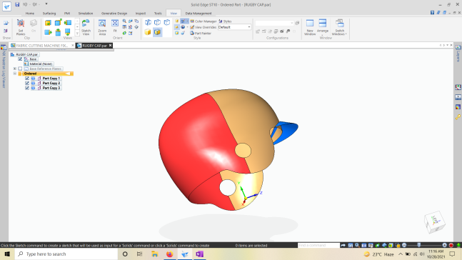462x260 pixels.
Task: Open the side panel icon above NX Nastran Log Viewer
Action: click(x=4, y=47)
